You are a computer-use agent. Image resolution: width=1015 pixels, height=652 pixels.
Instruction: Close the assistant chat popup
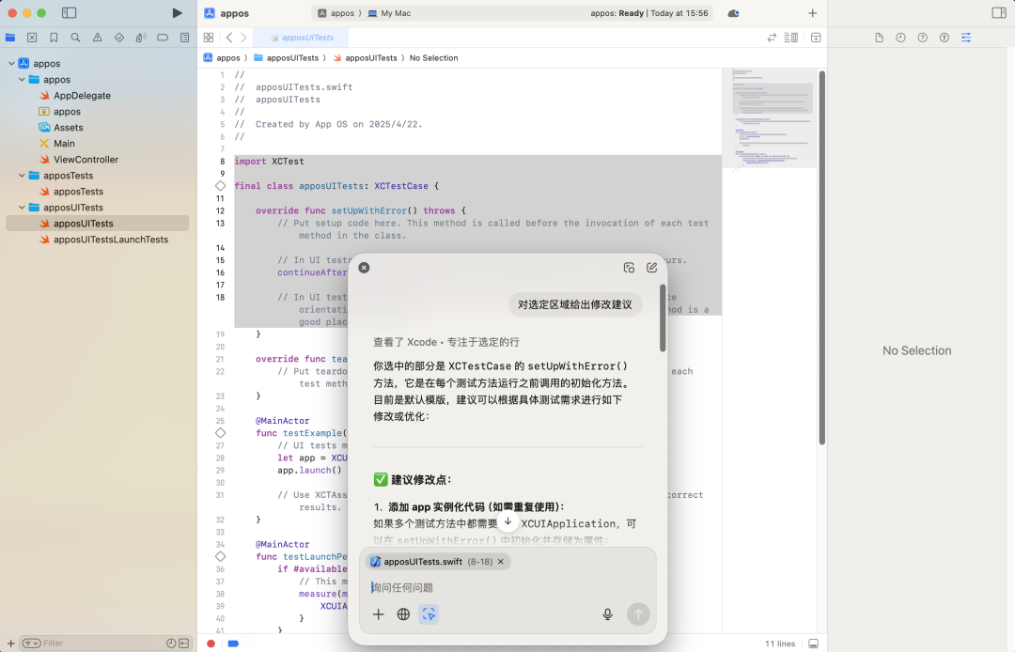(364, 268)
